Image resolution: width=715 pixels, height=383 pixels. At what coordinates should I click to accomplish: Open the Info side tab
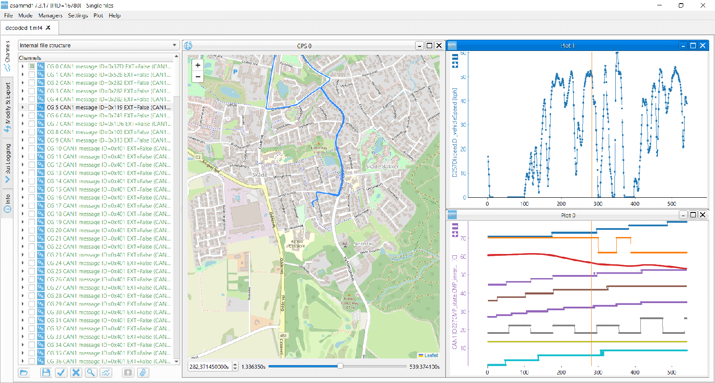(7, 203)
